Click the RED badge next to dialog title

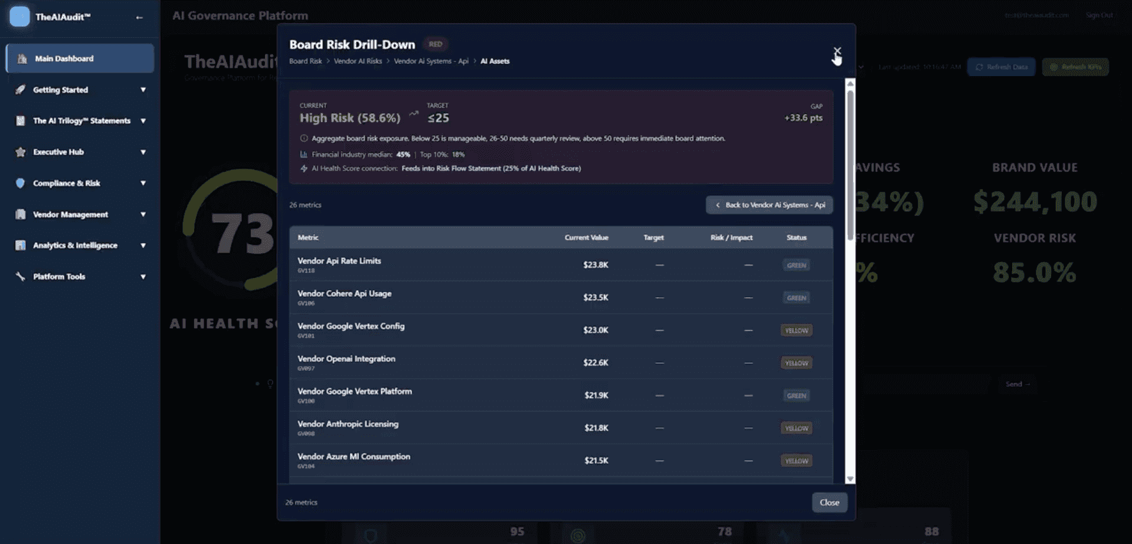[436, 44]
